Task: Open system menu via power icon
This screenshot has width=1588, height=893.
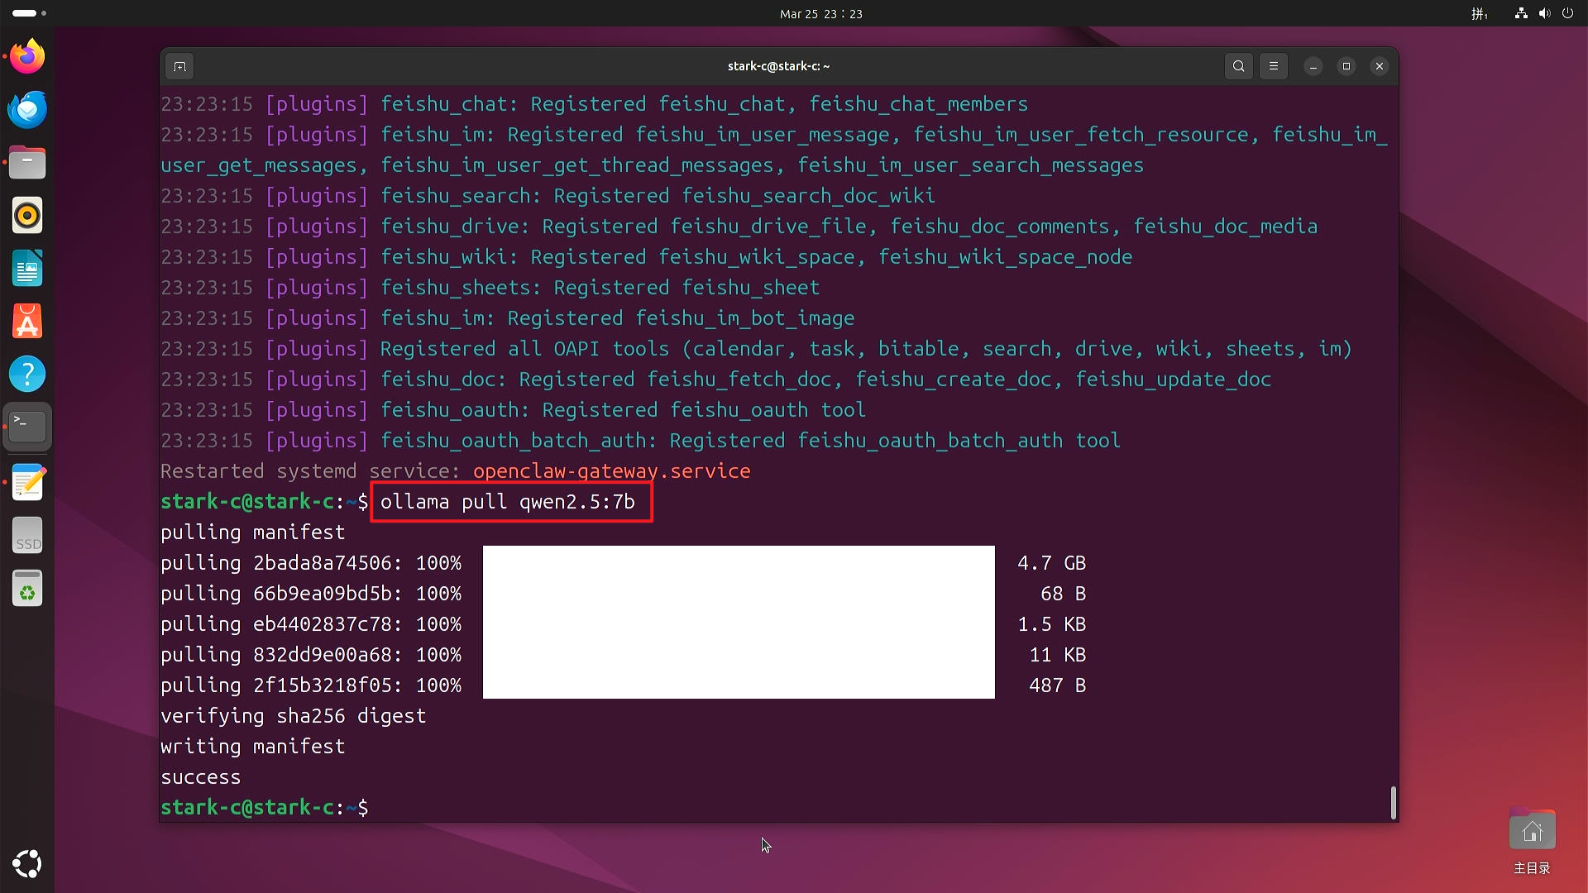Action: point(1567,14)
